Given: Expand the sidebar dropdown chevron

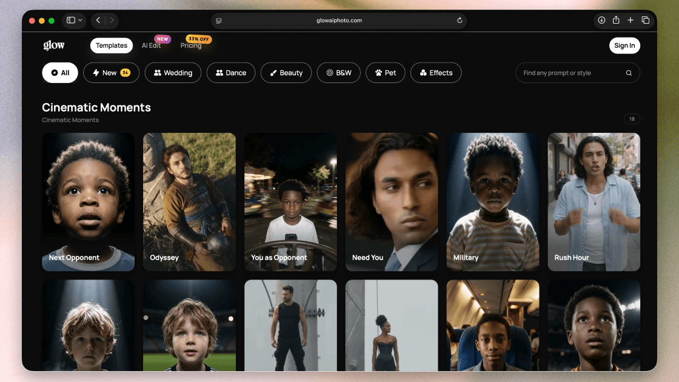Looking at the screenshot, I should point(81,21).
